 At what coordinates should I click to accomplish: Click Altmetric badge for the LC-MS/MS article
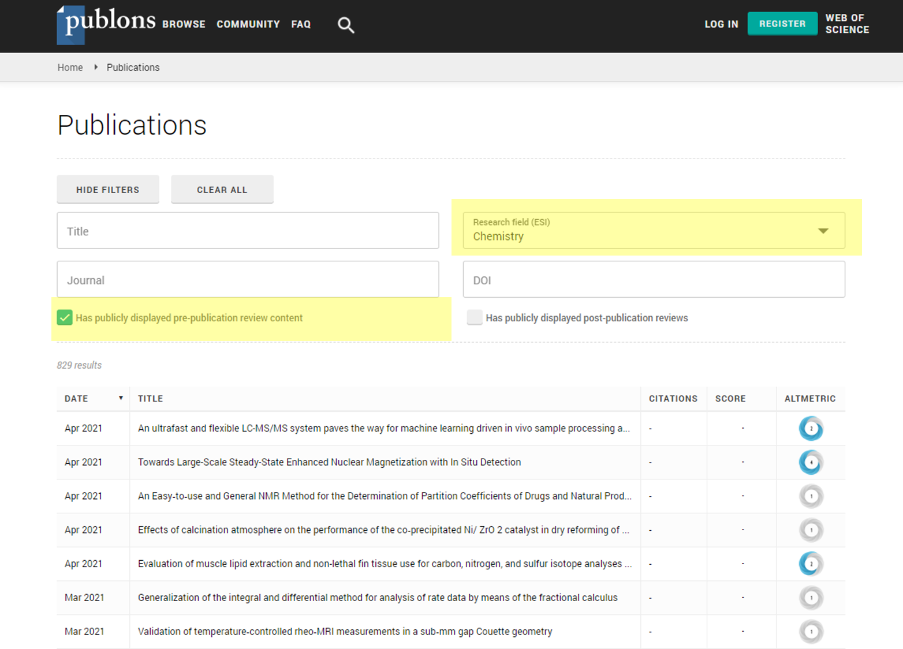(x=811, y=428)
